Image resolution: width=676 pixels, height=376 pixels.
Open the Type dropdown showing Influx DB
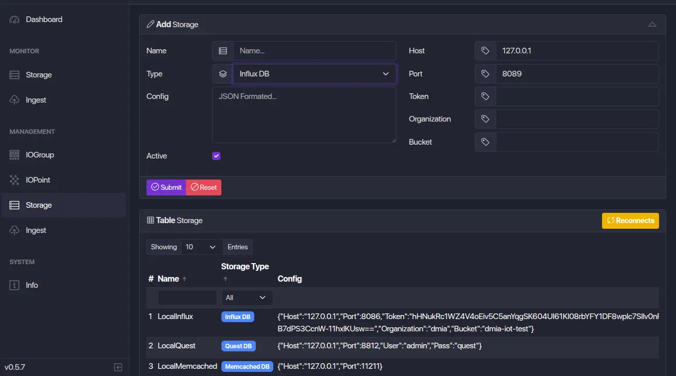pos(315,74)
